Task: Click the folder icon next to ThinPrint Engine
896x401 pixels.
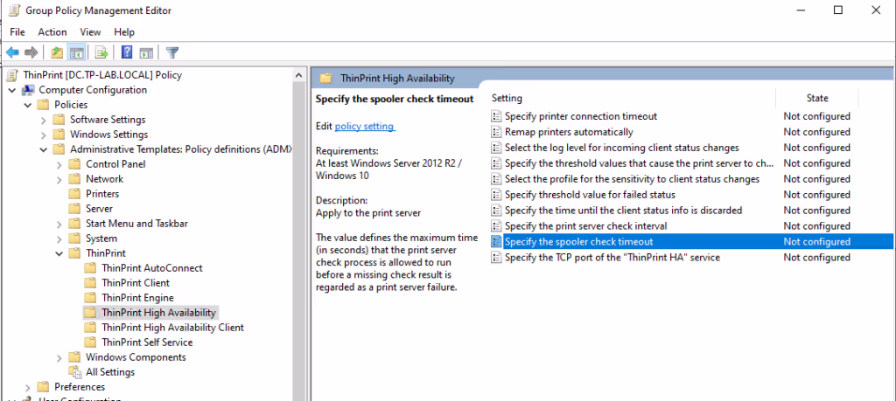Action: click(x=90, y=298)
